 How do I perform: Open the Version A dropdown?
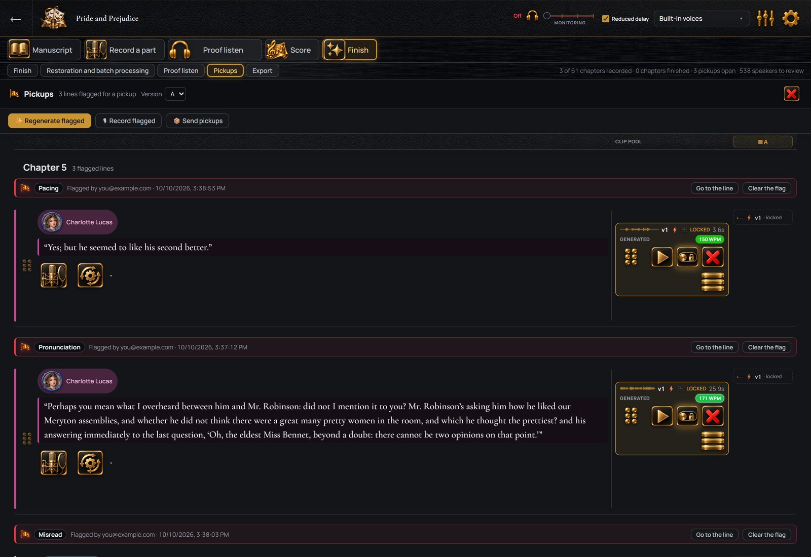pos(175,94)
